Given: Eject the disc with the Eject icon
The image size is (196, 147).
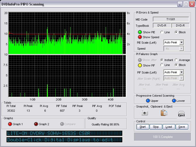Looking at the screenshot, I should pos(181,113).
